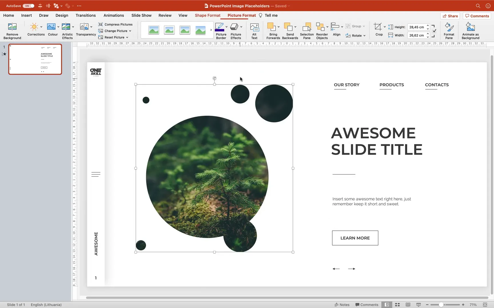This screenshot has width=494, height=308.
Task: Click the fourth picture style thumbnail
Action: pos(200,30)
